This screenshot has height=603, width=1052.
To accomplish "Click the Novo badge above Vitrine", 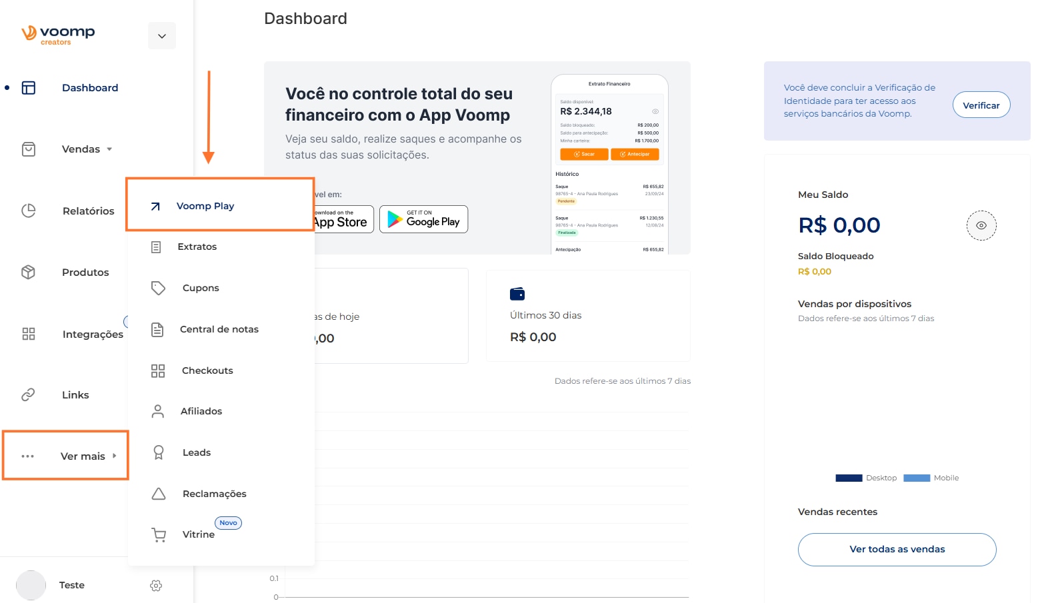I will point(228,523).
